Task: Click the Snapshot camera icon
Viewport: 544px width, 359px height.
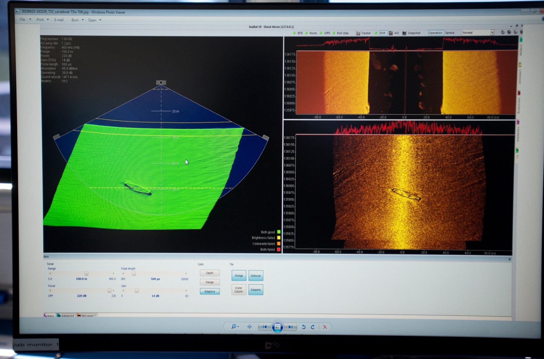Action: (x=404, y=33)
